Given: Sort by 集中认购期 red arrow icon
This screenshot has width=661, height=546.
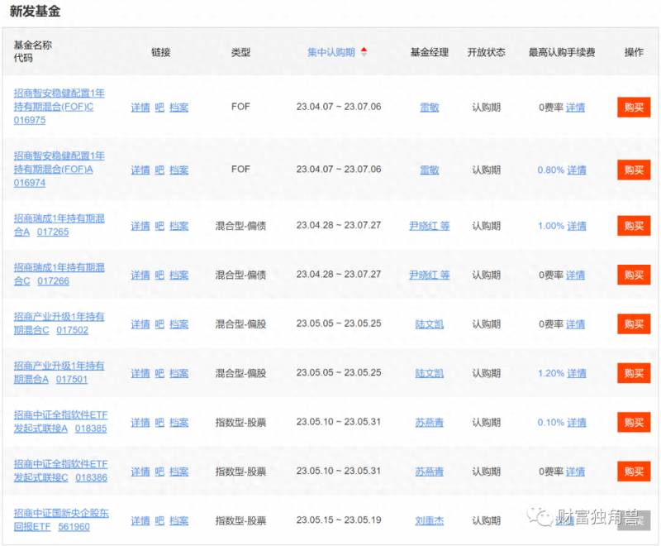Looking at the screenshot, I should tap(364, 52).
